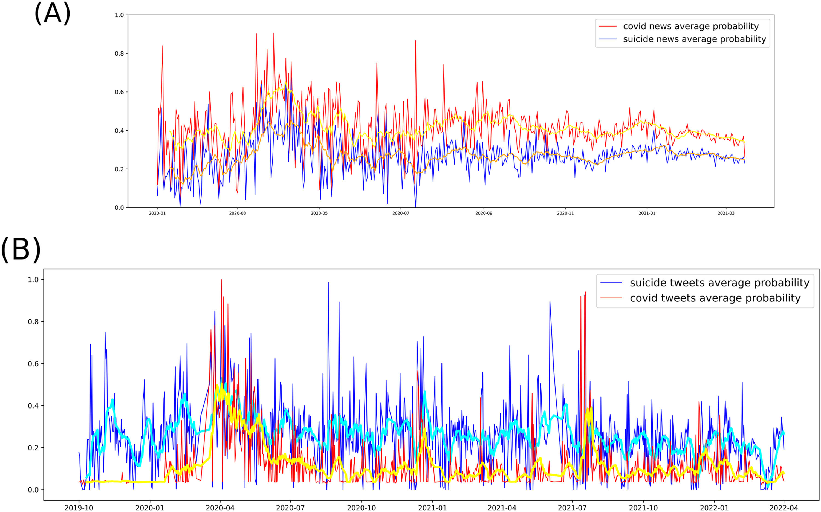Image resolution: width=821 pixels, height=512 pixels.
Task: Click the 0.4 y-axis label on chart A
Action: click(119, 131)
